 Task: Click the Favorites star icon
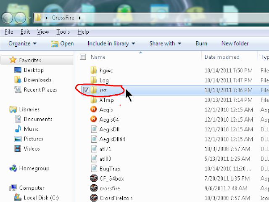click(x=13, y=60)
